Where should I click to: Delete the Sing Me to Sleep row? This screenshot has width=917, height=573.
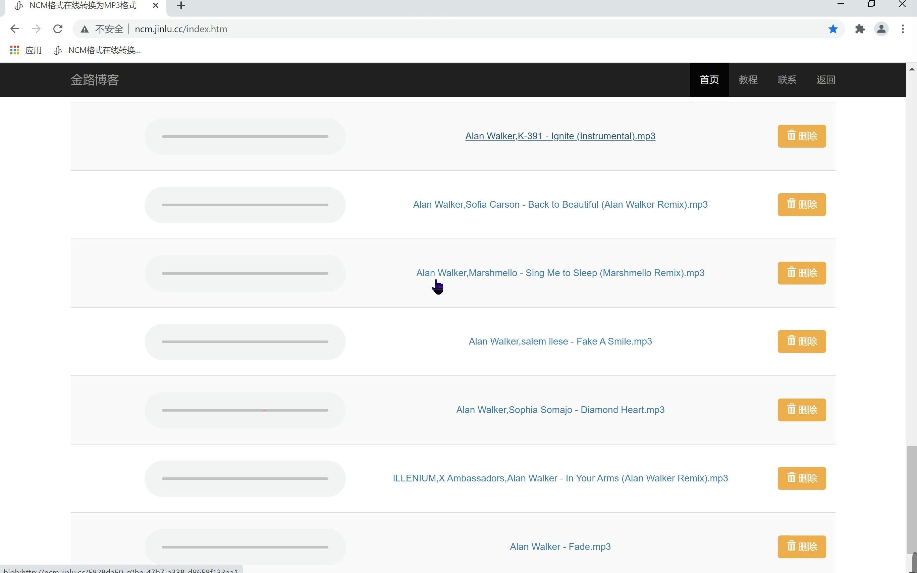click(x=802, y=273)
